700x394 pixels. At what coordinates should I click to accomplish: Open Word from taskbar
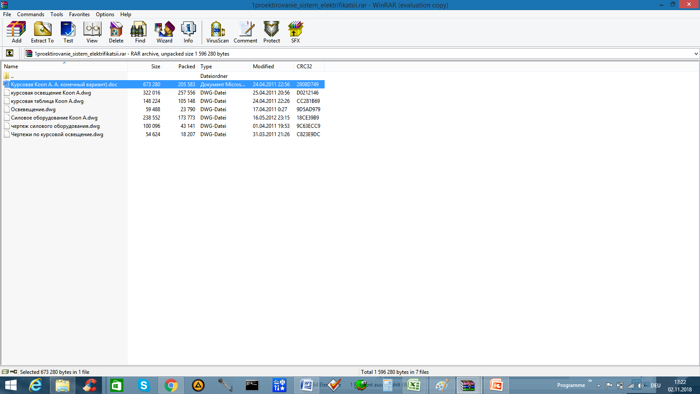tap(306, 385)
